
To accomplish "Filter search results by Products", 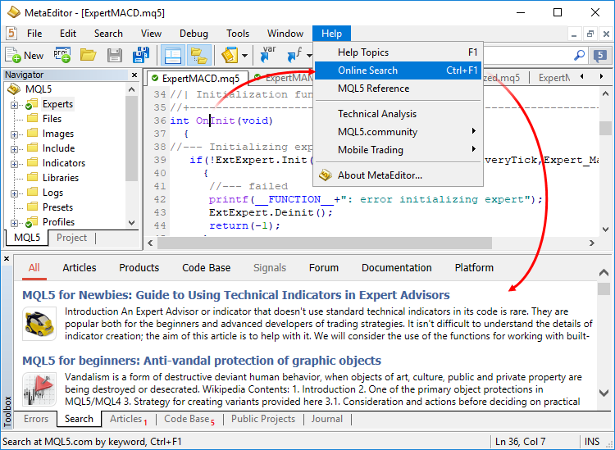I will click(139, 268).
